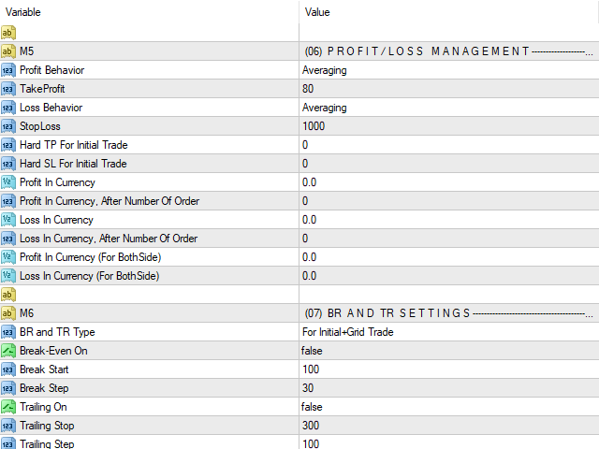This screenshot has width=599, height=449.
Task: Open the Profit Behavior Averaging dropdown
Action: coord(449,70)
